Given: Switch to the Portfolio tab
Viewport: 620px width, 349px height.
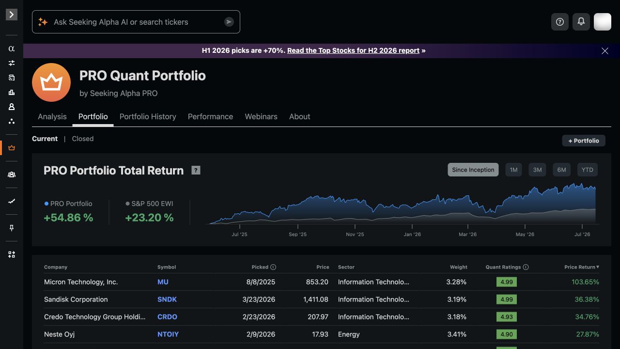Looking at the screenshot, I should click(93, 117).
